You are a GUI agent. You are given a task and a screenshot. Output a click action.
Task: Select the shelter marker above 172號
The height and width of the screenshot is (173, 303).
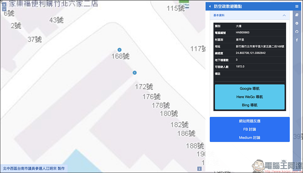point(135,73)
